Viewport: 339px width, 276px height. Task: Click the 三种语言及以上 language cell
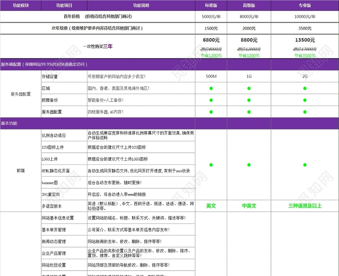305,206
